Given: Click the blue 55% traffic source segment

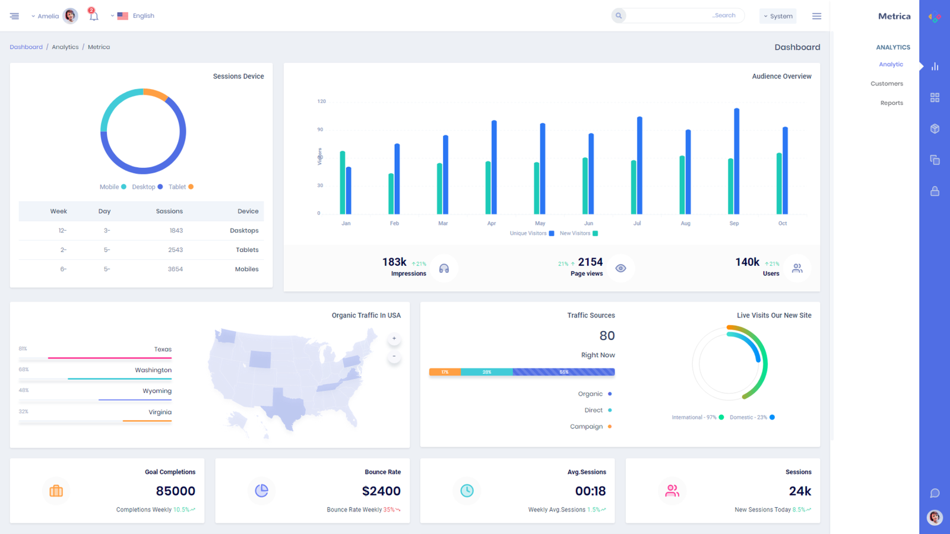Looking at the screenshot, I should (x=564, y=372).
